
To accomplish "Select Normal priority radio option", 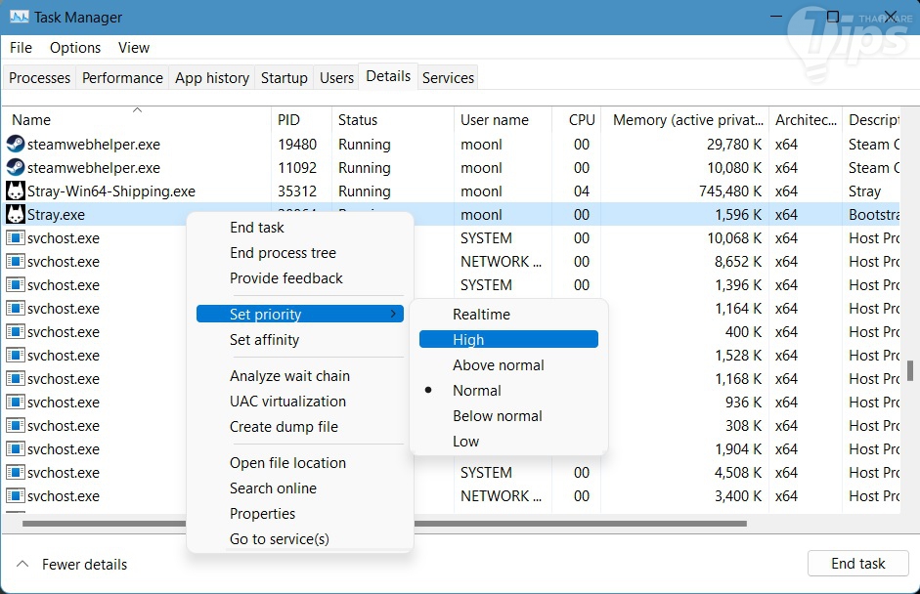I will 477,390.
